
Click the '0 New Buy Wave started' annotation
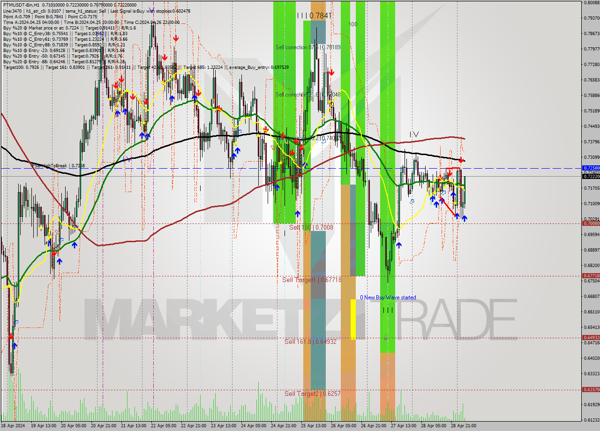(388, 297)
